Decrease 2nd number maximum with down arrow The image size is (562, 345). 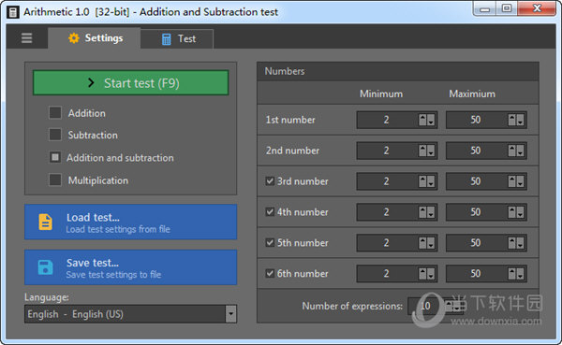click(x=521, y=151)
